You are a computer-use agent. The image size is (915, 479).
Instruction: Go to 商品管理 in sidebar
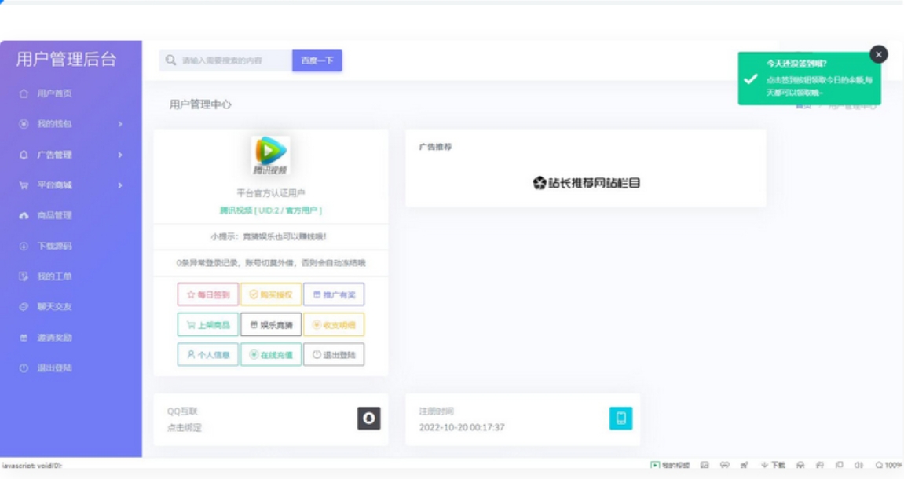(x=53, y=215)
